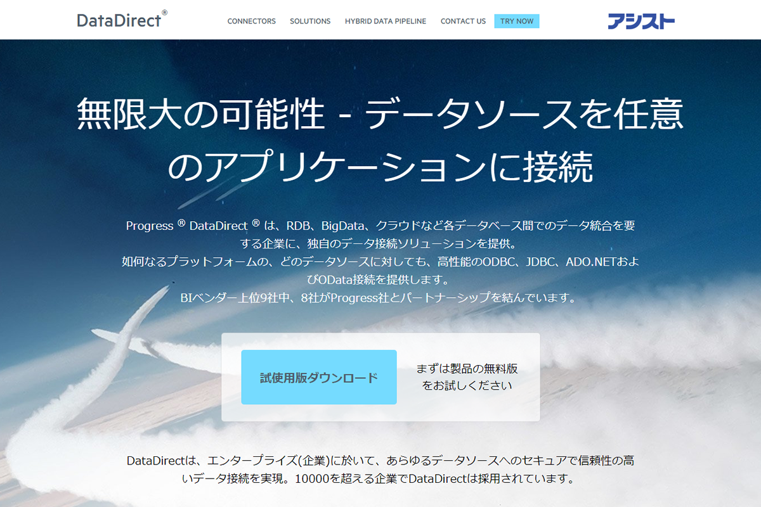Open the CONNECTORS menu
Viewport: 761px width, 507px height.
pyautogui.click(x=252, y=21)
